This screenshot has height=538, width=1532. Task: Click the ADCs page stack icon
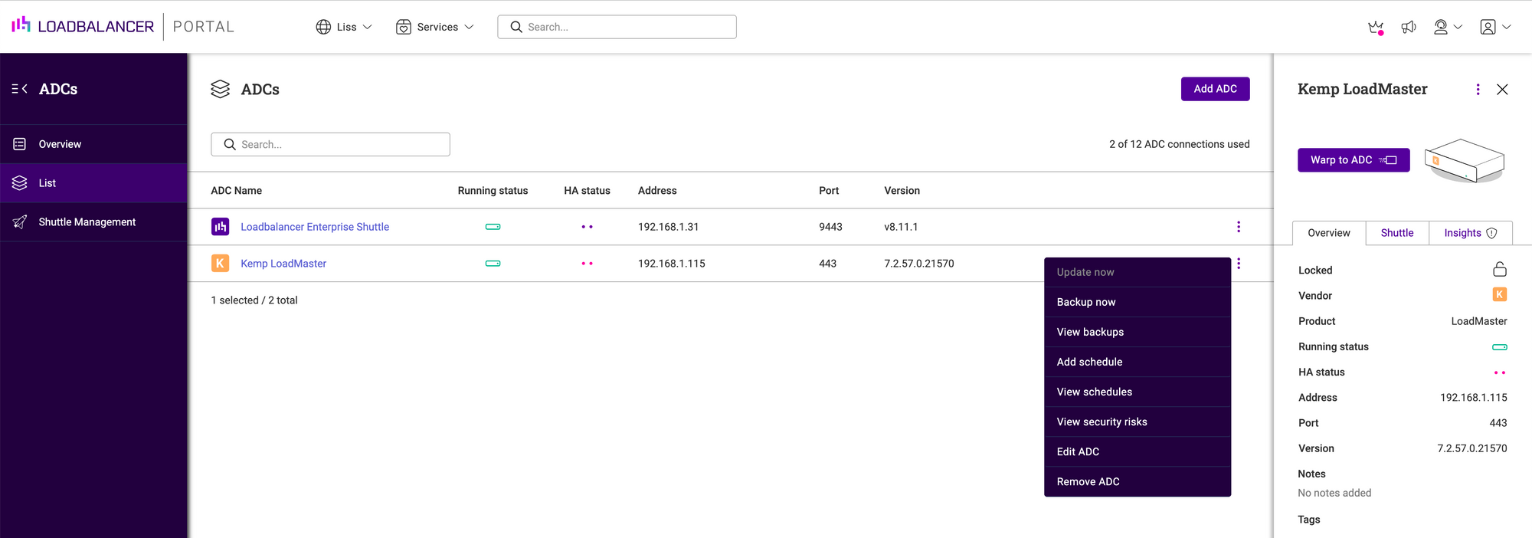221,89
